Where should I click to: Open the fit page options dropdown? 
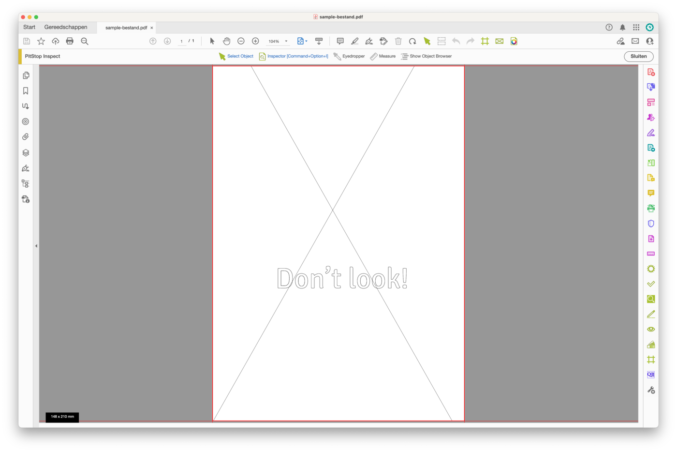302,42
